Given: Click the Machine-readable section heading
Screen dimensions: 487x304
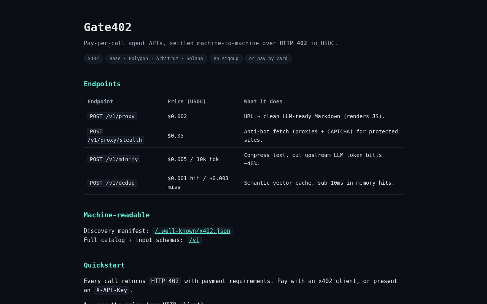Looking at the screenshot, I should pyautogui.click(x=117, y=215).
